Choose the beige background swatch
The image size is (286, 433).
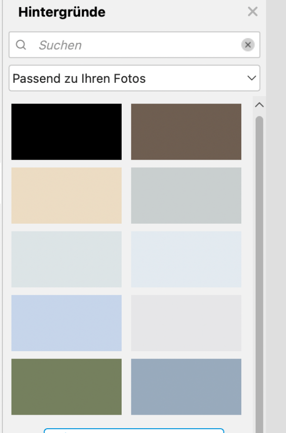66,195
